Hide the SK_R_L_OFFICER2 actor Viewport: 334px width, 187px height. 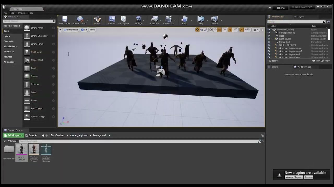(269, 45)
